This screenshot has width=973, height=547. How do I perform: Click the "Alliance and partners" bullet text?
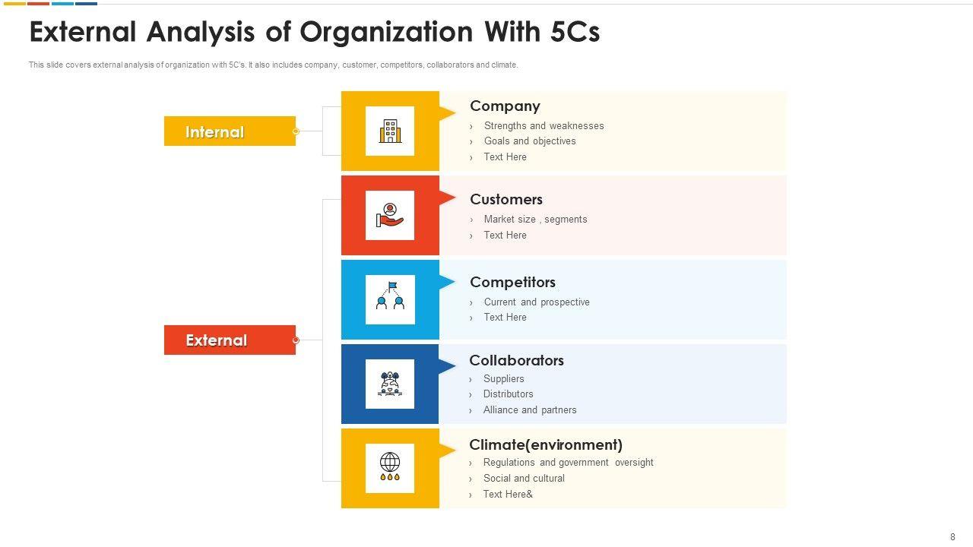click(x=530, y=410)
